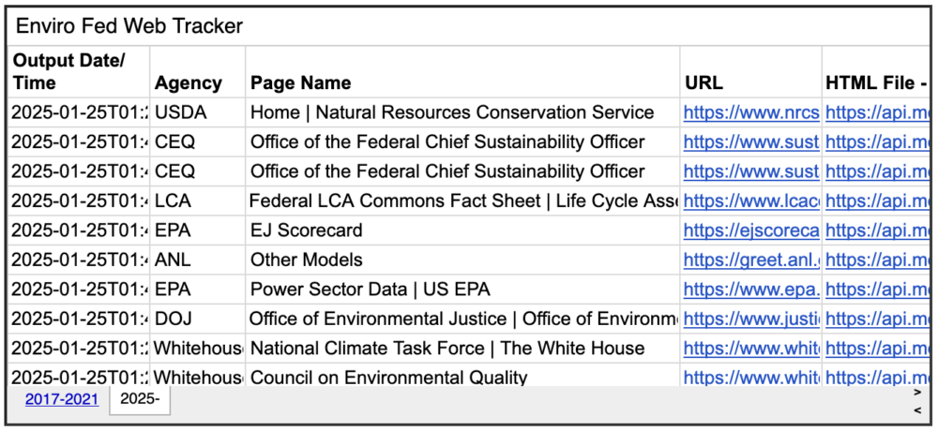Screen dimensions: 938x431
Task: Open the HTML File api link for EJ Scorecard row
Action: pos(876,230)
